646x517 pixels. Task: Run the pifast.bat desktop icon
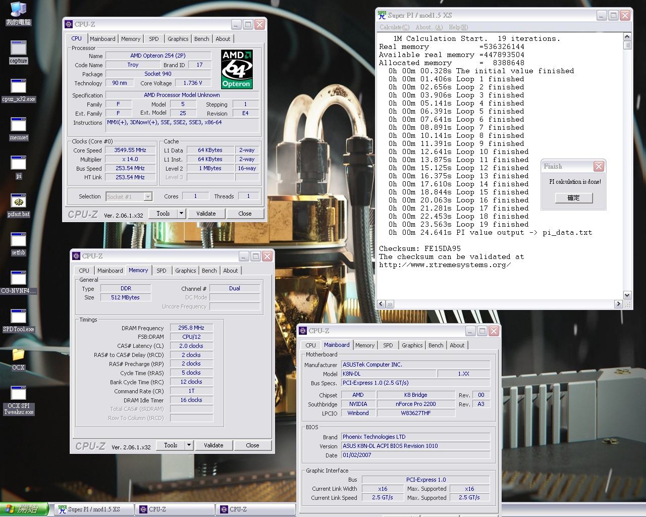(x=18, y=205)
